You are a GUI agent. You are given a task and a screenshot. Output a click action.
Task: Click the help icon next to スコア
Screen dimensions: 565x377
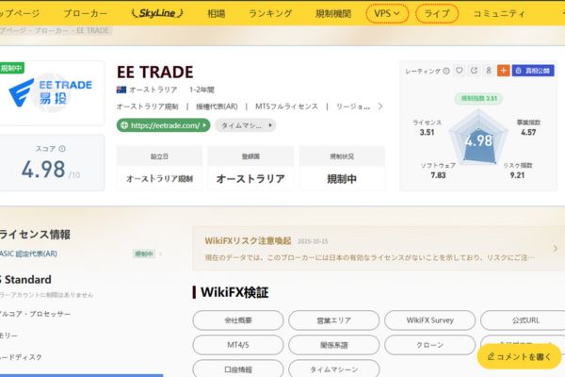click(x=62, y=148)
